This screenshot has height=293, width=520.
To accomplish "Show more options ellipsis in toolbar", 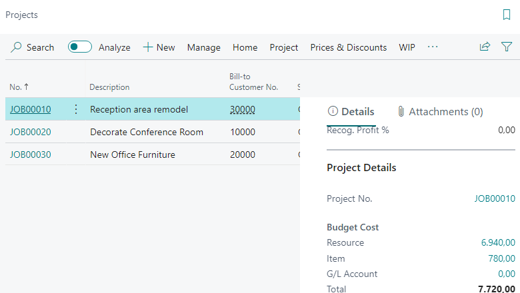I will tap(433, 47).
